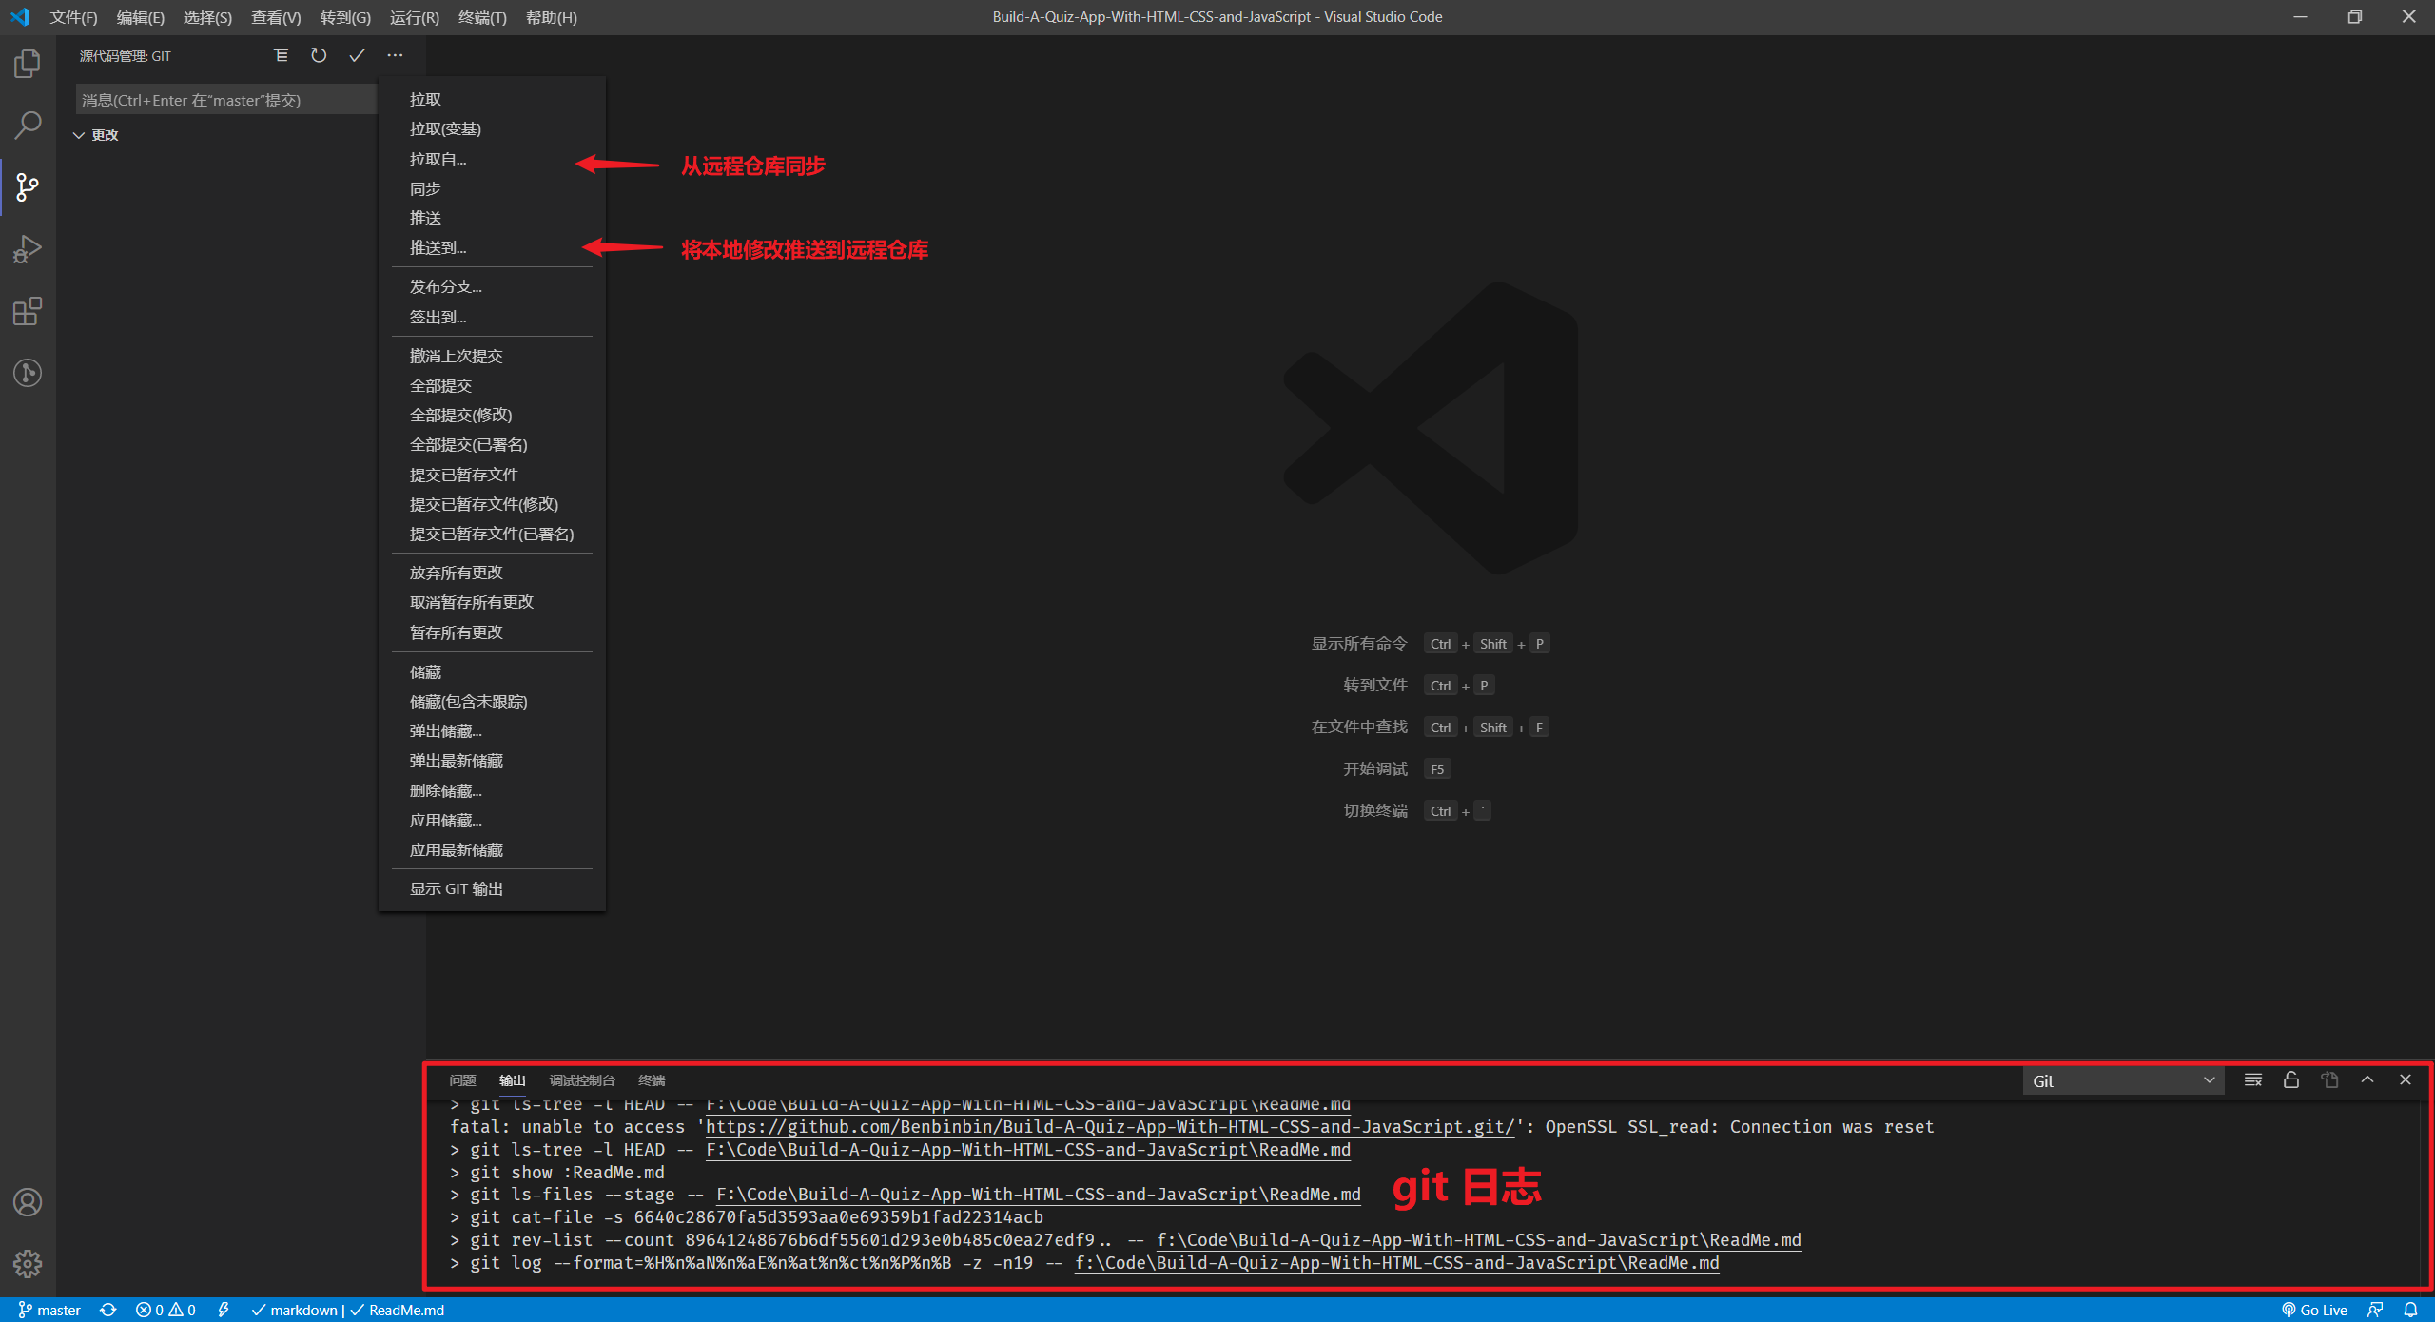Open the Extensions view

(x=28, y=311)
